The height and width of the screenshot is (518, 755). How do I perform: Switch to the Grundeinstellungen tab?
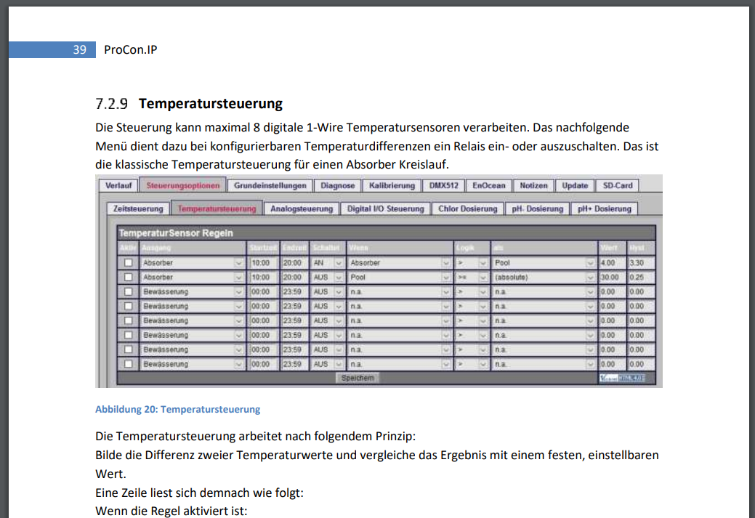click(270, 185)
